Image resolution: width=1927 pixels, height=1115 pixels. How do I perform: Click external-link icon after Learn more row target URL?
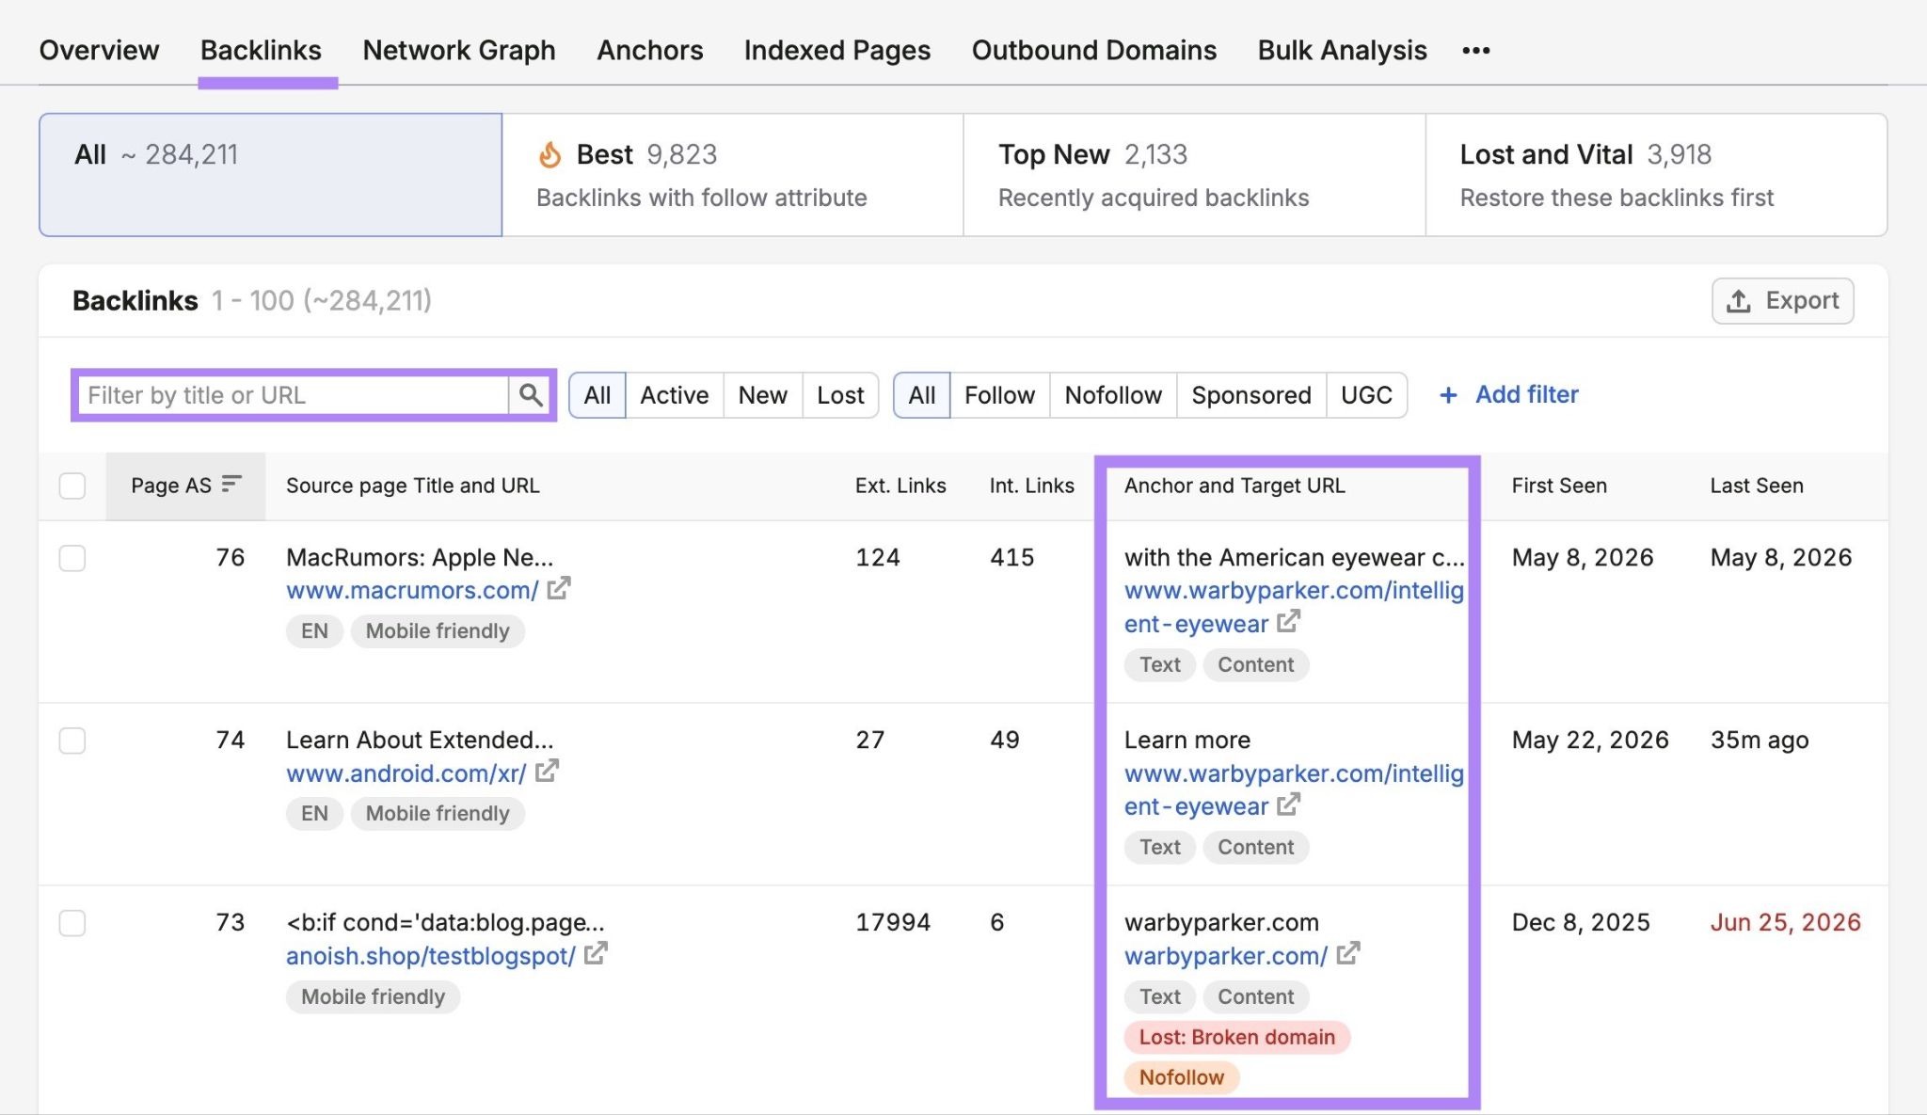[1289, 804]
